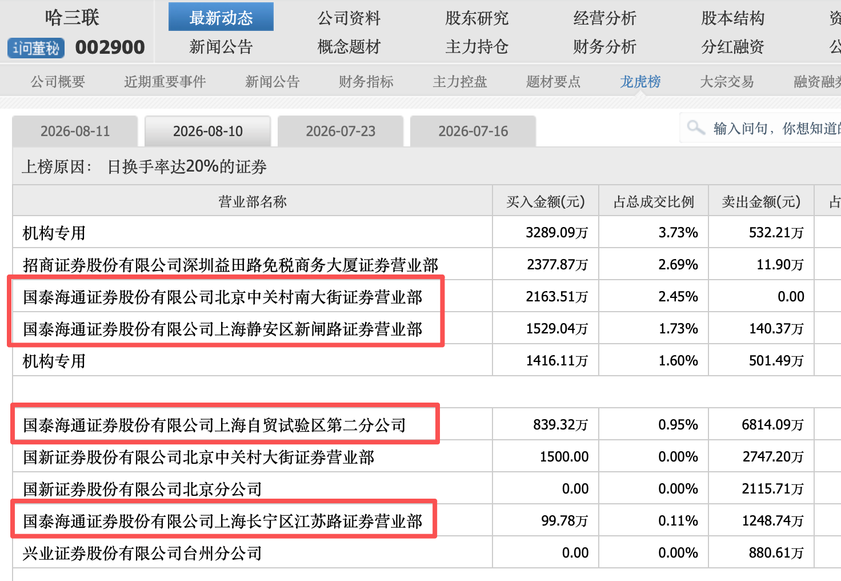The height and width of the screenshot is (581, 841).
Task: Click 国泰海通上海静安区新闸路 row name
Action: tap(222, 329)
